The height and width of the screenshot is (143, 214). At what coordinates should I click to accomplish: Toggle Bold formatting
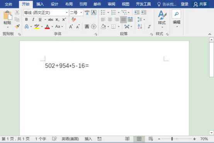click(x=27, y=20)
